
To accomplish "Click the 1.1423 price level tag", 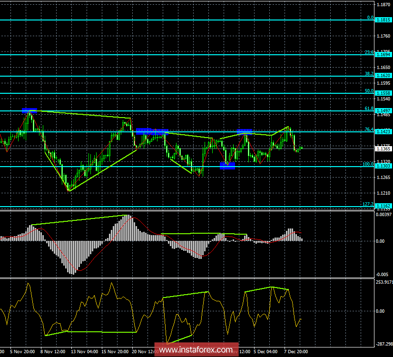I will (383, 131).
